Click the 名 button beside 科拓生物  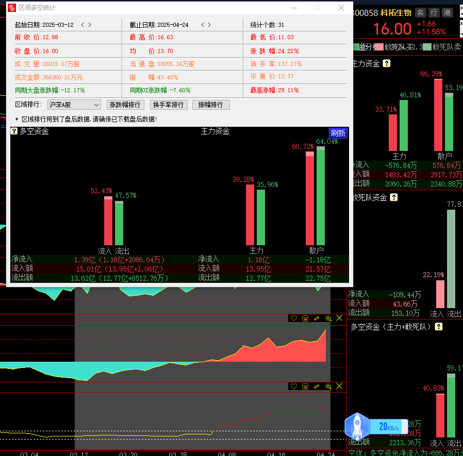tap(421, 13)
